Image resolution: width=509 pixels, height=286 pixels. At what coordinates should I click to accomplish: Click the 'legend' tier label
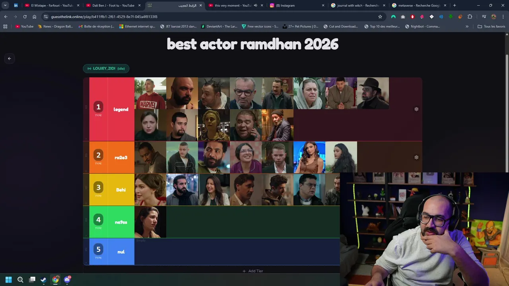click(121, 109)
